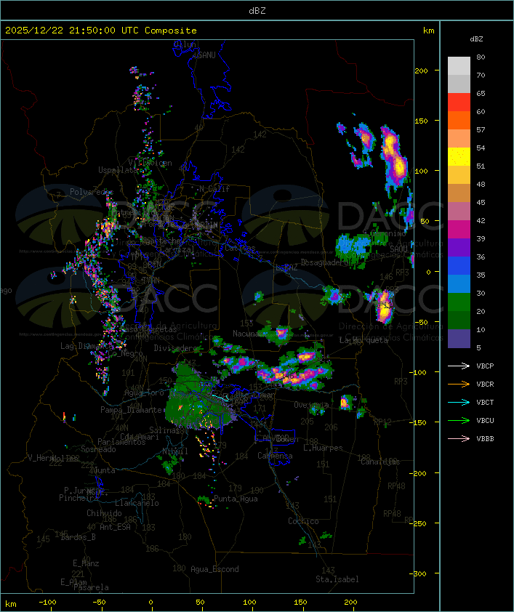
Task: Click the Desaguadero place label
Action: pos(326,262)
